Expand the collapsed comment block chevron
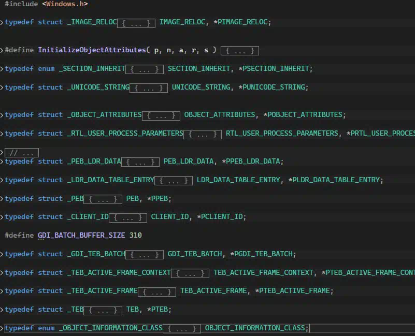 2,153
